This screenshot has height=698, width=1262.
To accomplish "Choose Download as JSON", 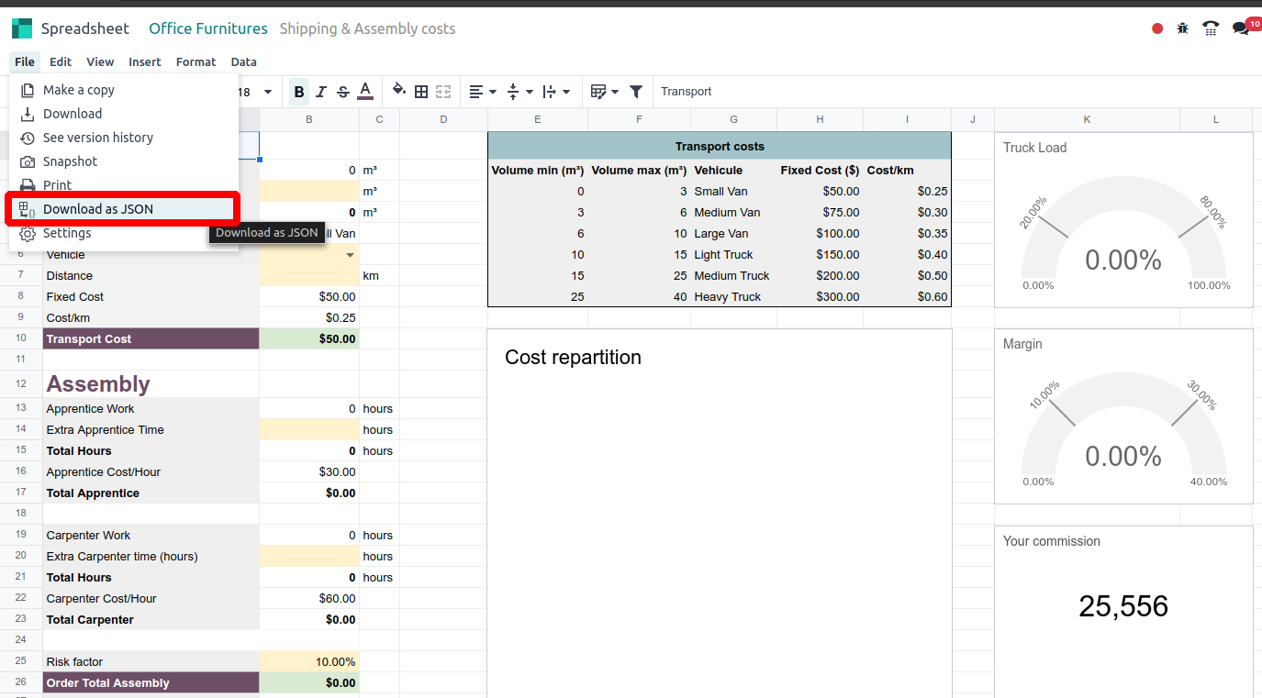I will click(124, 209).
